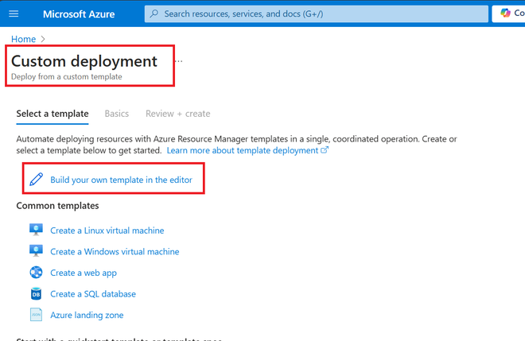Open the external link icon for template deployment

point(325,150)
